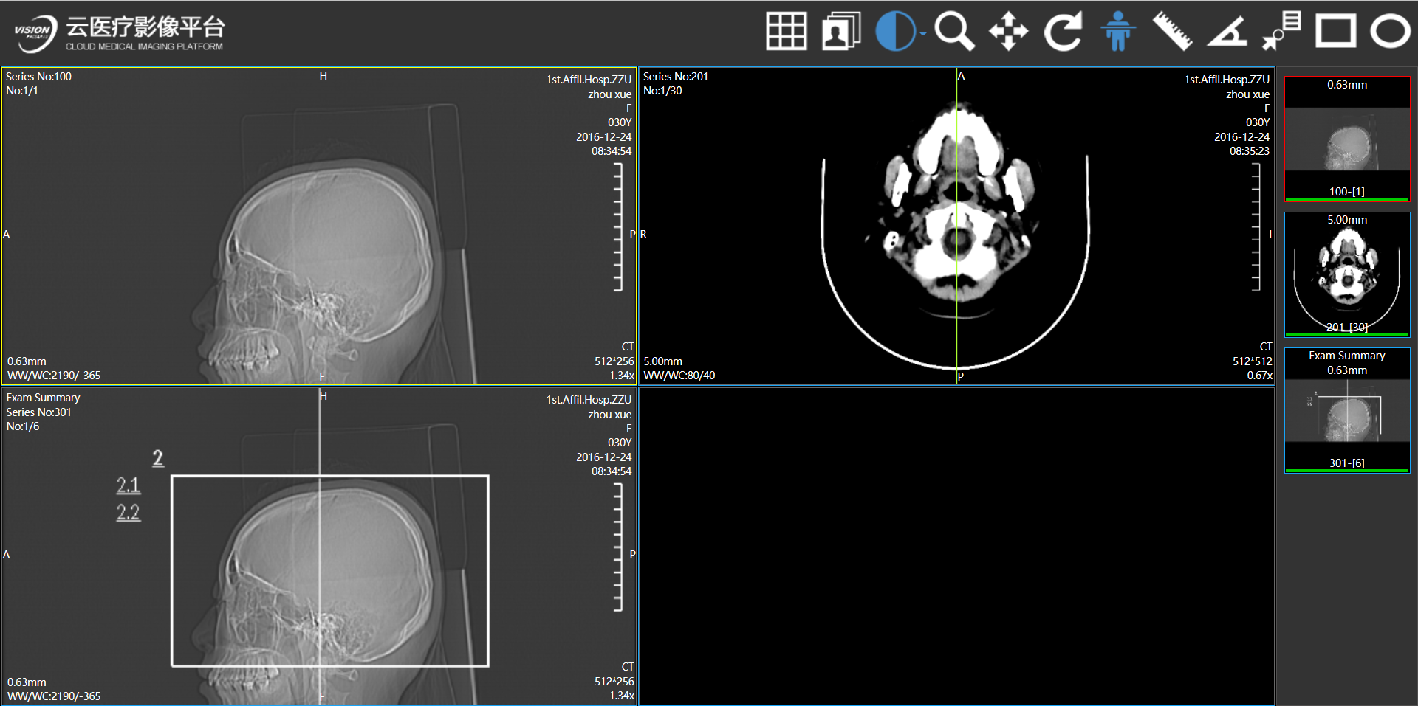Screen dimensions: 1418x706
Task: Open series thumbnail 100-[1]
Action: pos(1347,139)
